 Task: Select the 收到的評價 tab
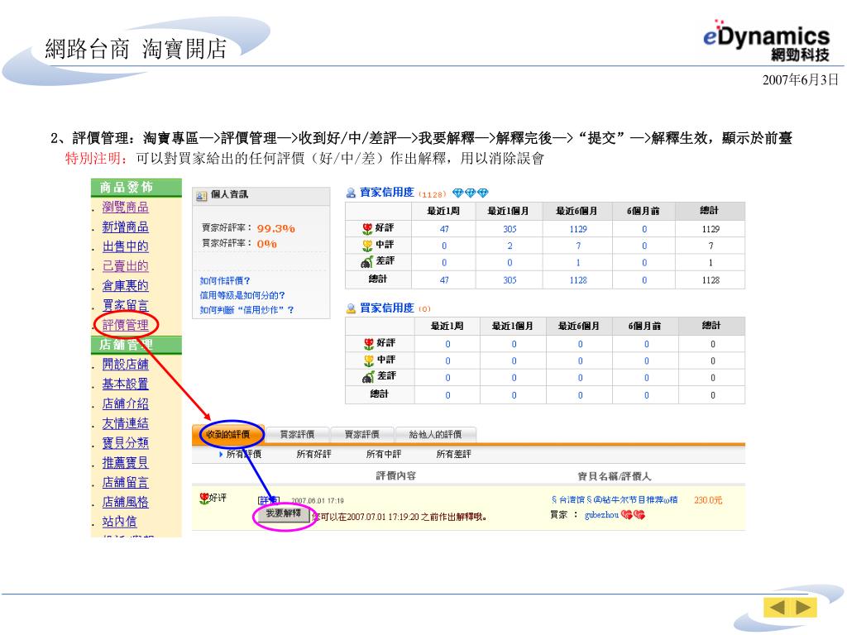coord(228,434)
